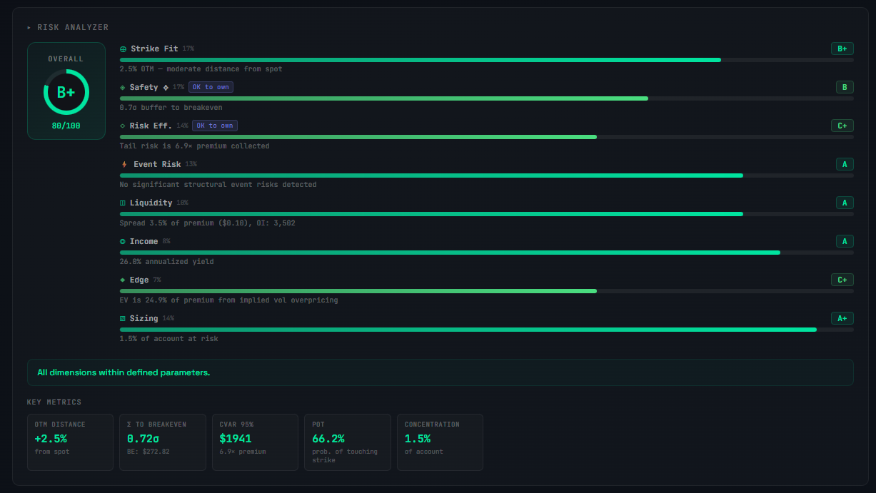Click the B+ grade badge for Strike Fit

(842, 49)
